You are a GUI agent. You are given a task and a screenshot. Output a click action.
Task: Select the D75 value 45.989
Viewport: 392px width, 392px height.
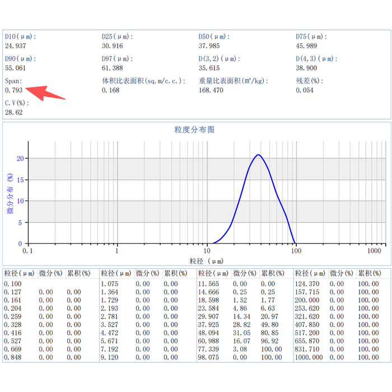pos(306,46)
